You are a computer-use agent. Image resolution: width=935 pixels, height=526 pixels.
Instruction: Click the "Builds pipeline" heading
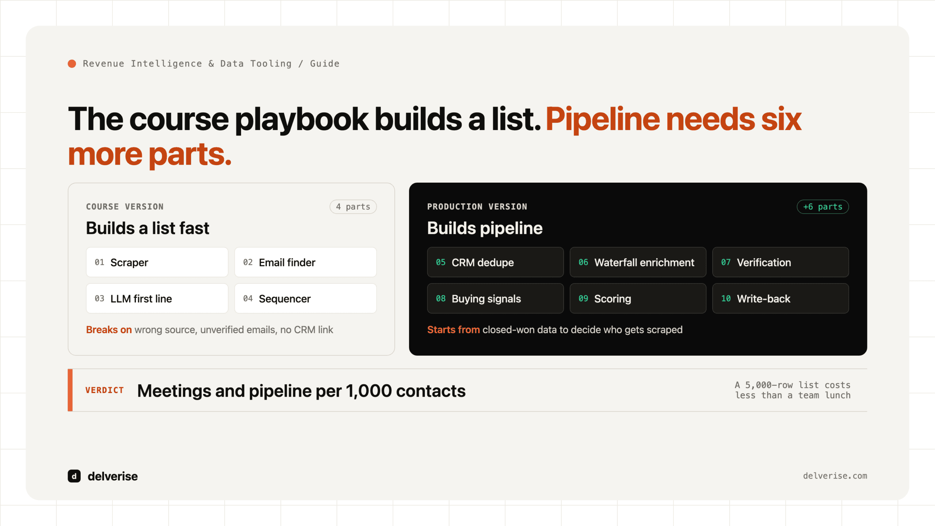point(485,228)
